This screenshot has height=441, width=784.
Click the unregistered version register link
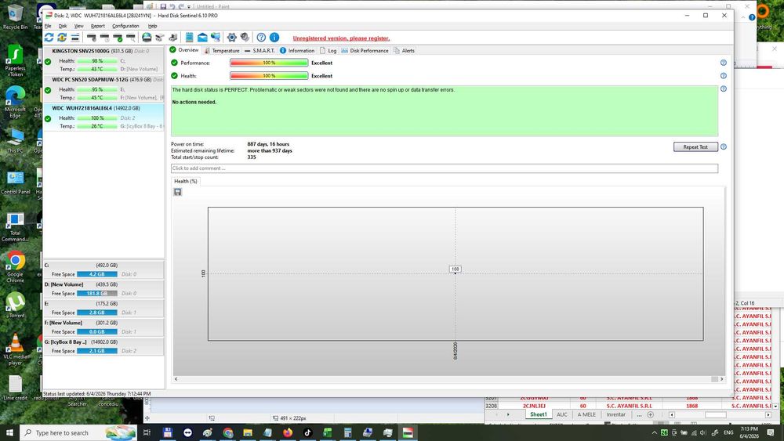point(341,38)
